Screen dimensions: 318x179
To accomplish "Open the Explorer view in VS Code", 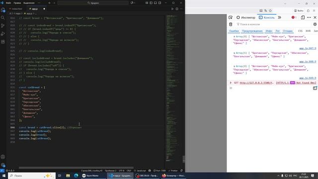I will coord(3,10).
